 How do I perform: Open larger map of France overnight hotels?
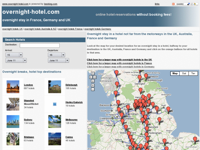pyautogui.click(x=119, y=63)
